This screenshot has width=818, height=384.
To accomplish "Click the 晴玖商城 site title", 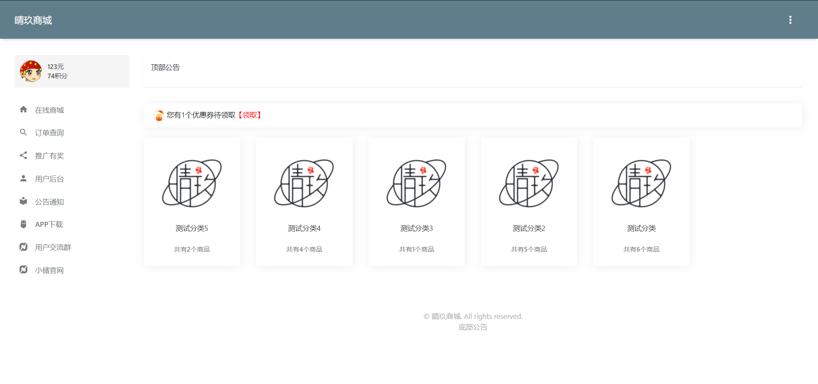I will [x=33, y=20].
